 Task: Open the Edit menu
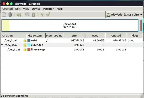[x=18, y=9]
